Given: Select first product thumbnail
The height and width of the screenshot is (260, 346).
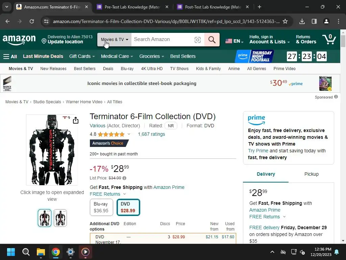Looking at the screenshot, I should (45, 218).
